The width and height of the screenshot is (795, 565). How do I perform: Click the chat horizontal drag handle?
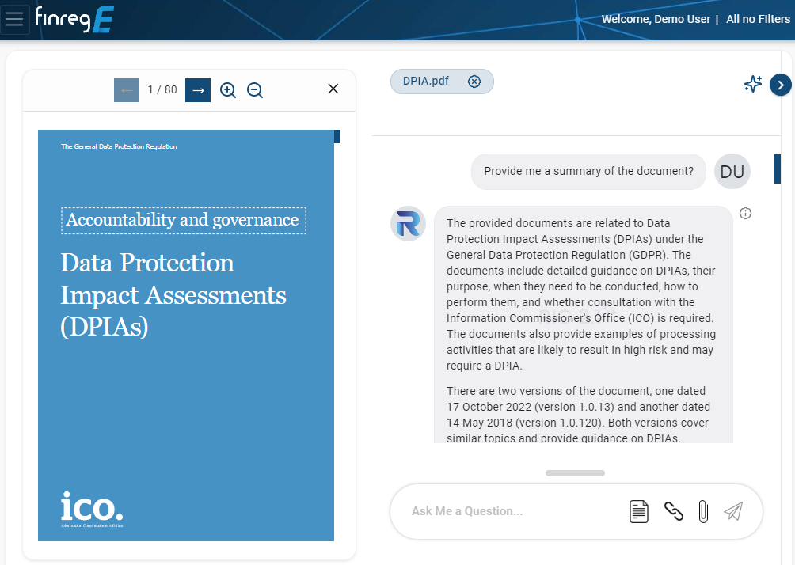click(x=575, y=473)
